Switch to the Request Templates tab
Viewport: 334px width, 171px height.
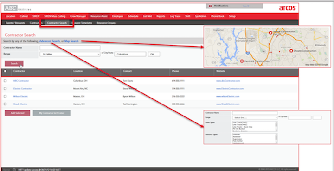tap(82, 23)
